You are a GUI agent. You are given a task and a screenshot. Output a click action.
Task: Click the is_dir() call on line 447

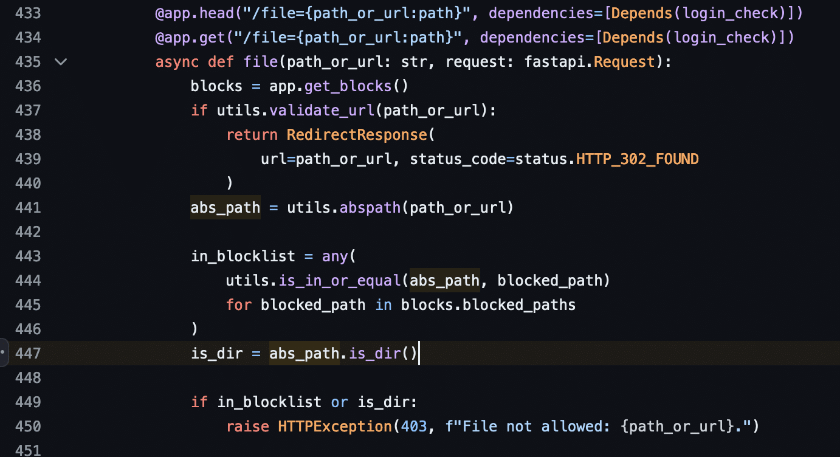tap(384, 353)
